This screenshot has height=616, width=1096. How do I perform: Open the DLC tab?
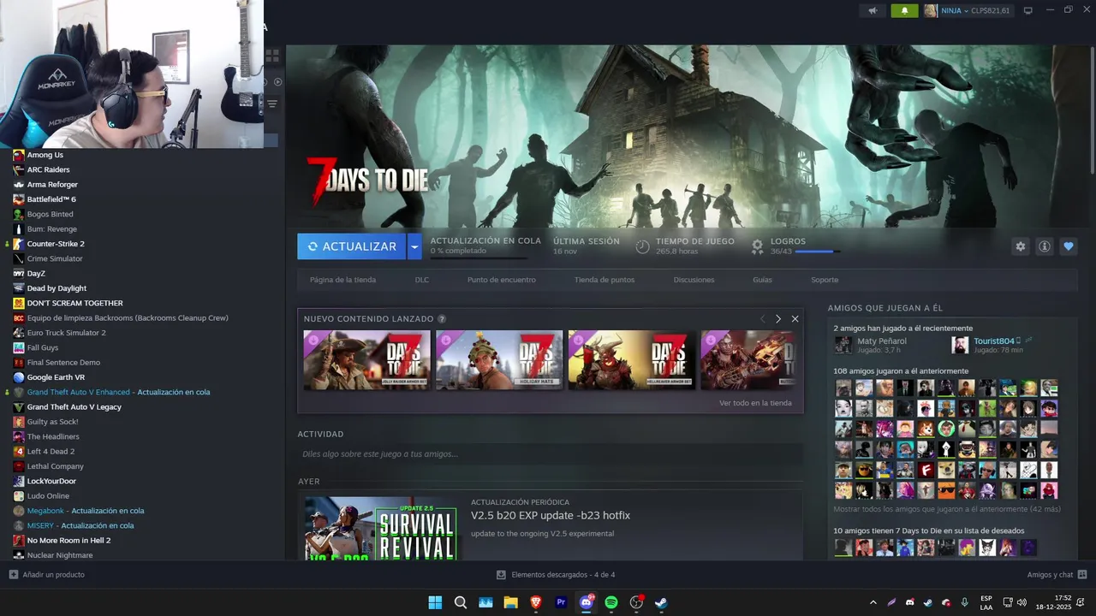[x=422, y=280]
